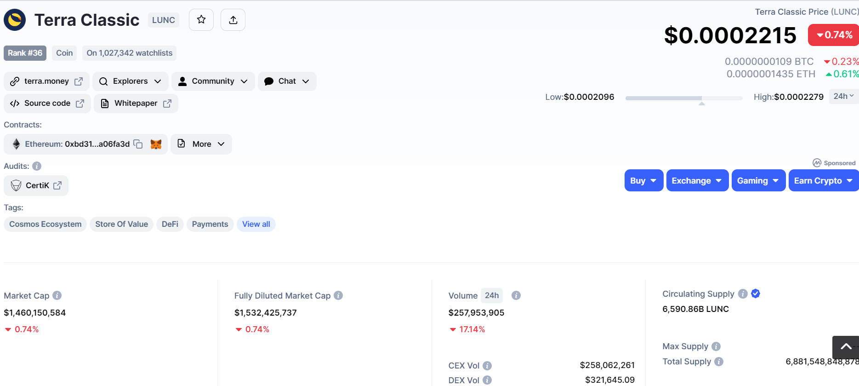859x386 pixels.
Task: Open the Source code link
Action: (47, 104)
